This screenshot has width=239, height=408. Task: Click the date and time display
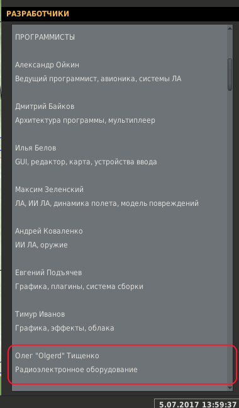pos(197,405)
